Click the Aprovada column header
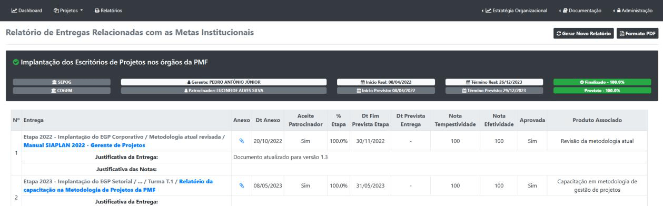 (532, 120)
